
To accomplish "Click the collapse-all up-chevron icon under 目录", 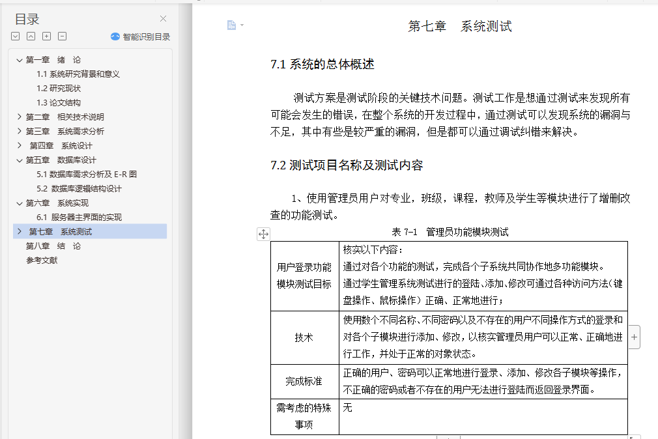I will point(31,36).
